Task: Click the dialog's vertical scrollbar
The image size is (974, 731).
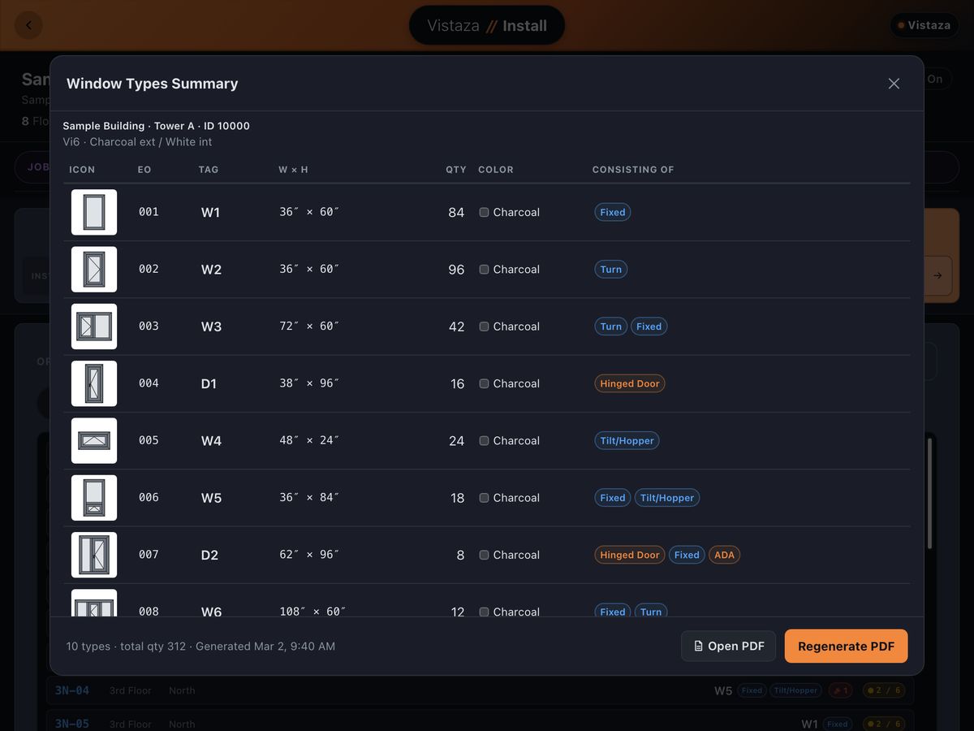Action: pyautogui.click(x=930, y=493)
